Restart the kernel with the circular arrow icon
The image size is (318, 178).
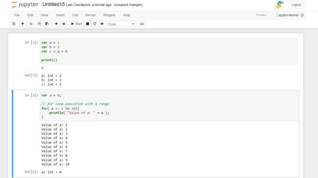tap(95, 24)
